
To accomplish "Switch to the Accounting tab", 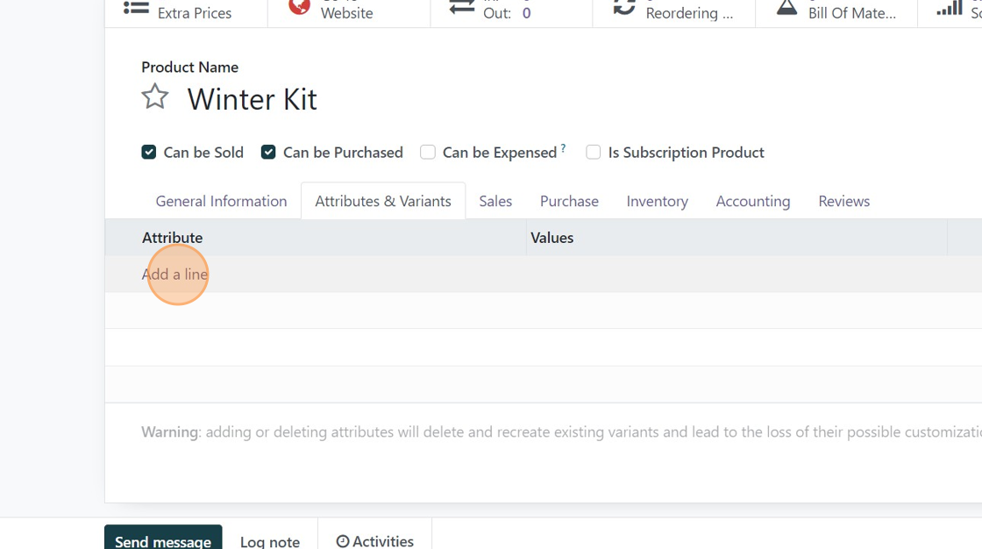I will (x=753, y=201).
